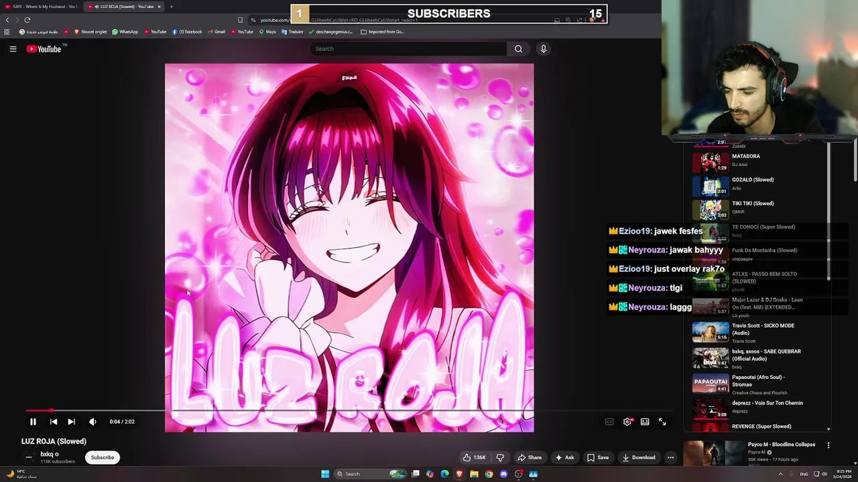Image resolution: width=858 pixels, height=482 pixels.
Task: Skip to the next video
Action: (x=71, y=422)
